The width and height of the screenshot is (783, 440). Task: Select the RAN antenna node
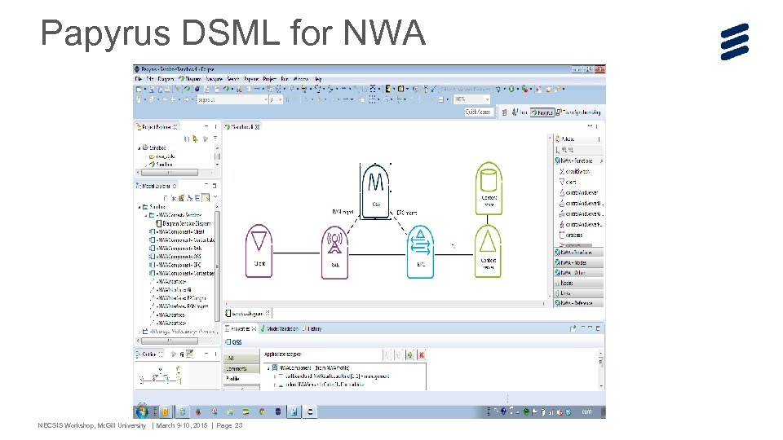pos(334,252)
